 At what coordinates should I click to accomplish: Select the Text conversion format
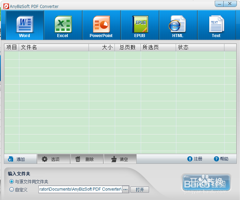[x=216, y=25]
